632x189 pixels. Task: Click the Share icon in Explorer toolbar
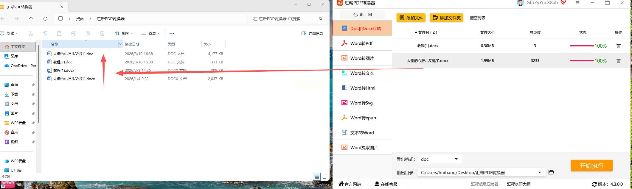point(88,33)
